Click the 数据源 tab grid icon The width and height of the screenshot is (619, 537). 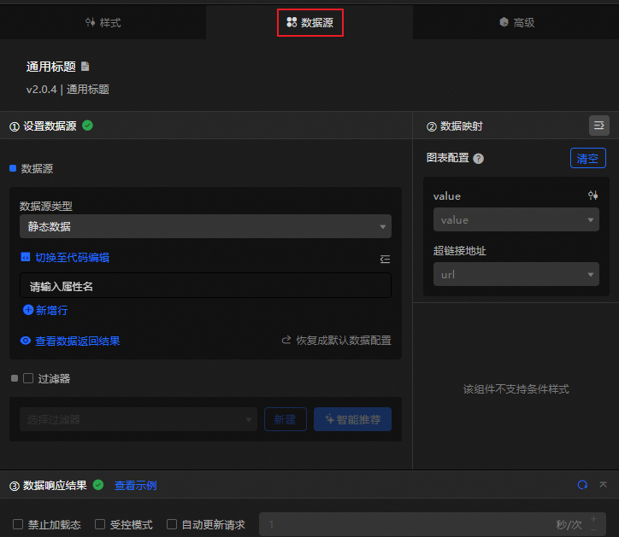click(292, 22)
